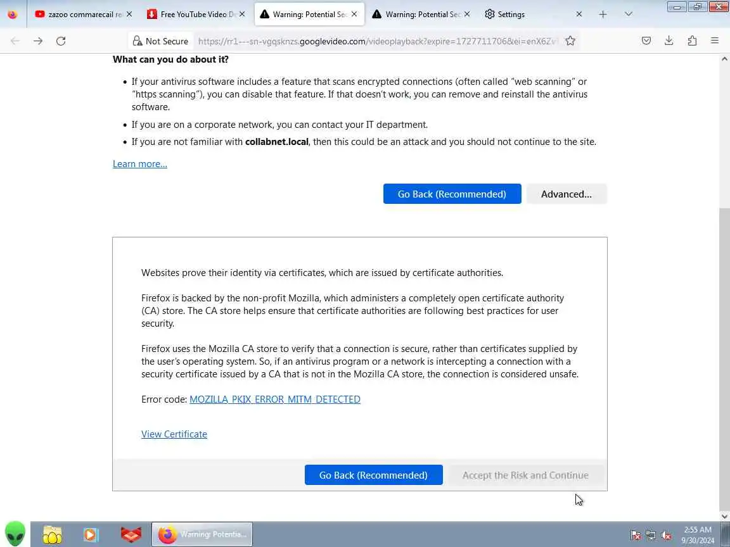Click the 'What can you do about it?' heading
Image resolution: width=730 pixels, height=547 pixels.
click(x=170, y=60)
